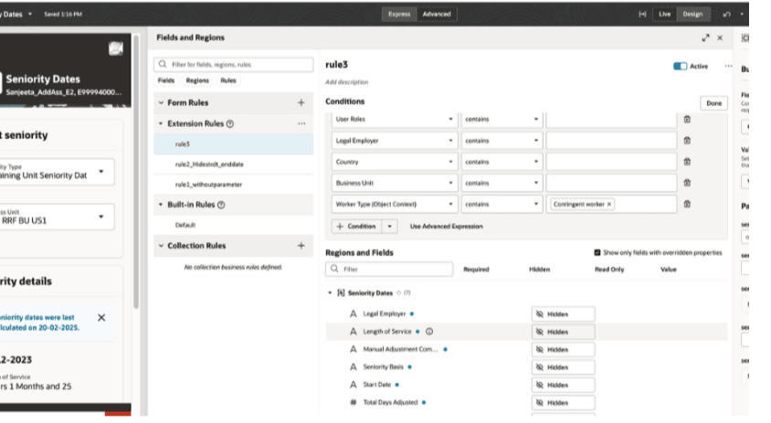Toggle Hidden for Seniority Basis field
The image size is (771, 423).
click(x=563, y=367)
